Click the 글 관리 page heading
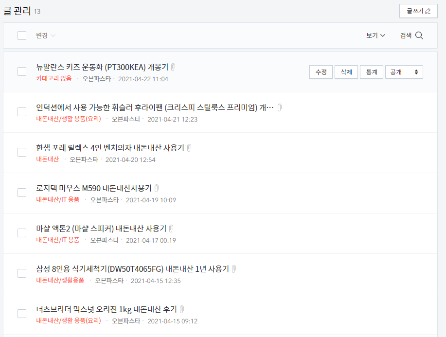 pos(17,11)
